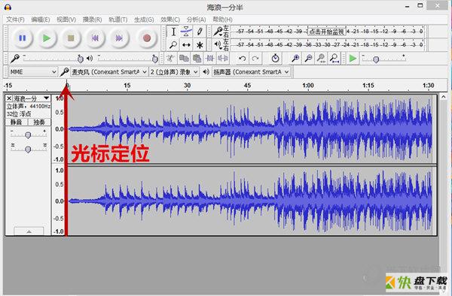
Task: Click the green Play-at-speed button
Action: click(x=353, y=59)
